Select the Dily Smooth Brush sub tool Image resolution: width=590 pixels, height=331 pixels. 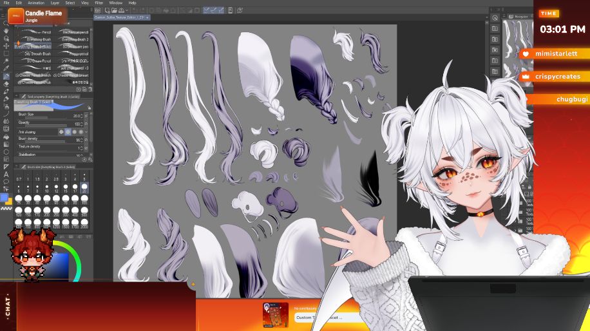33,54
